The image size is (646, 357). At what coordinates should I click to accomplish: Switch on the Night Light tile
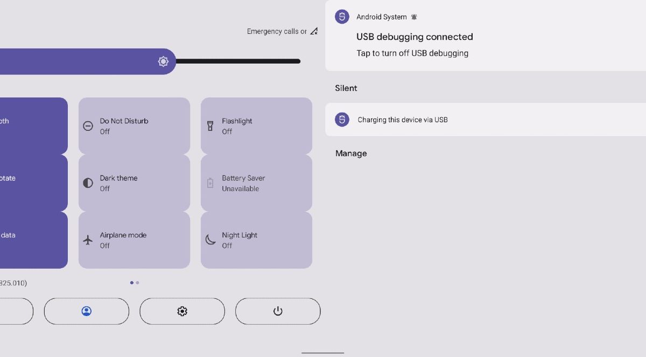[256, 240]
